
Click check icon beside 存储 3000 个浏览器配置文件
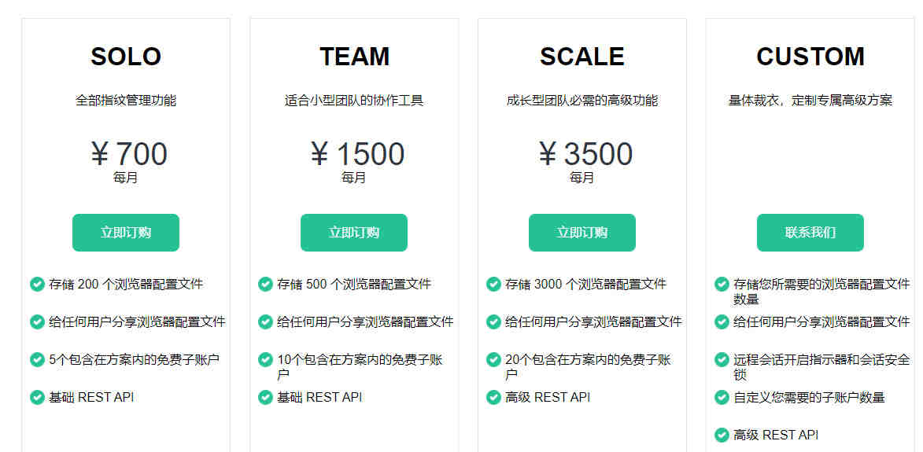(493, 284)
